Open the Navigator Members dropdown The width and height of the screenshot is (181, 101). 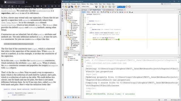(x=68, y=55)
